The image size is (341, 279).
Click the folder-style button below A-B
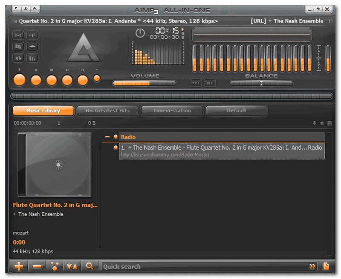pos(18,46)
